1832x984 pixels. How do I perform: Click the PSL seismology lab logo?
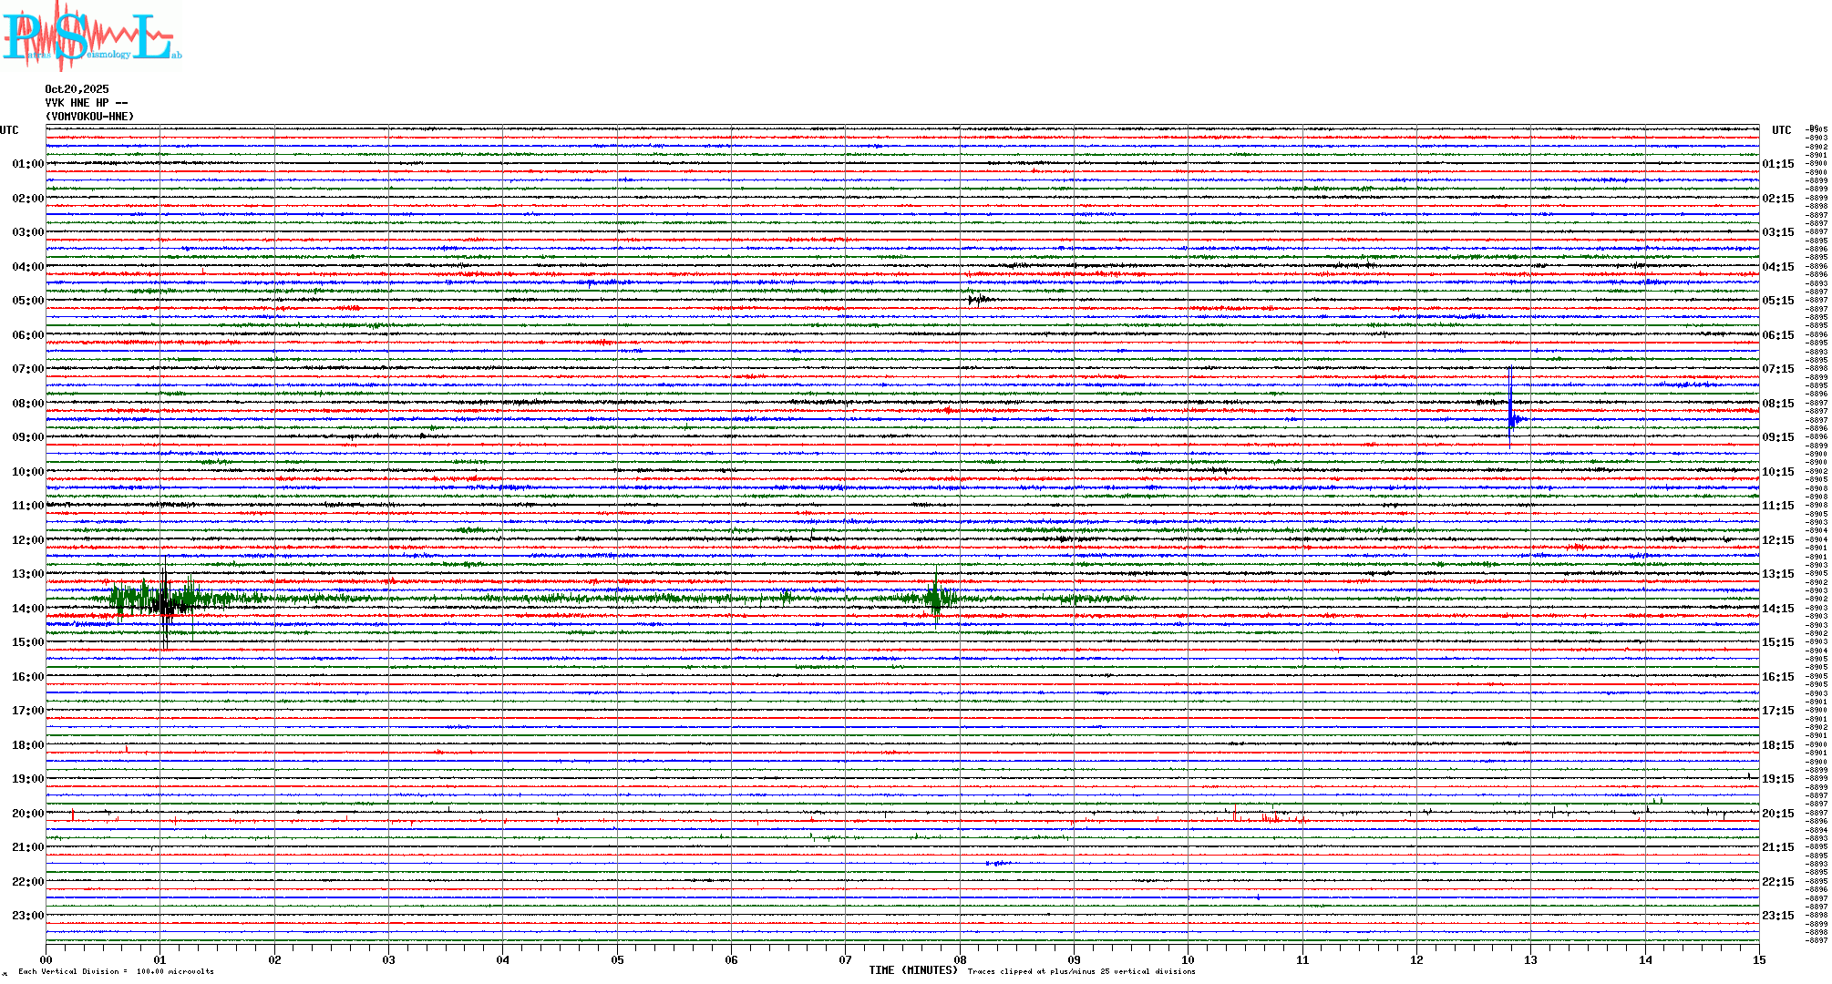click(x=91, y=36)
